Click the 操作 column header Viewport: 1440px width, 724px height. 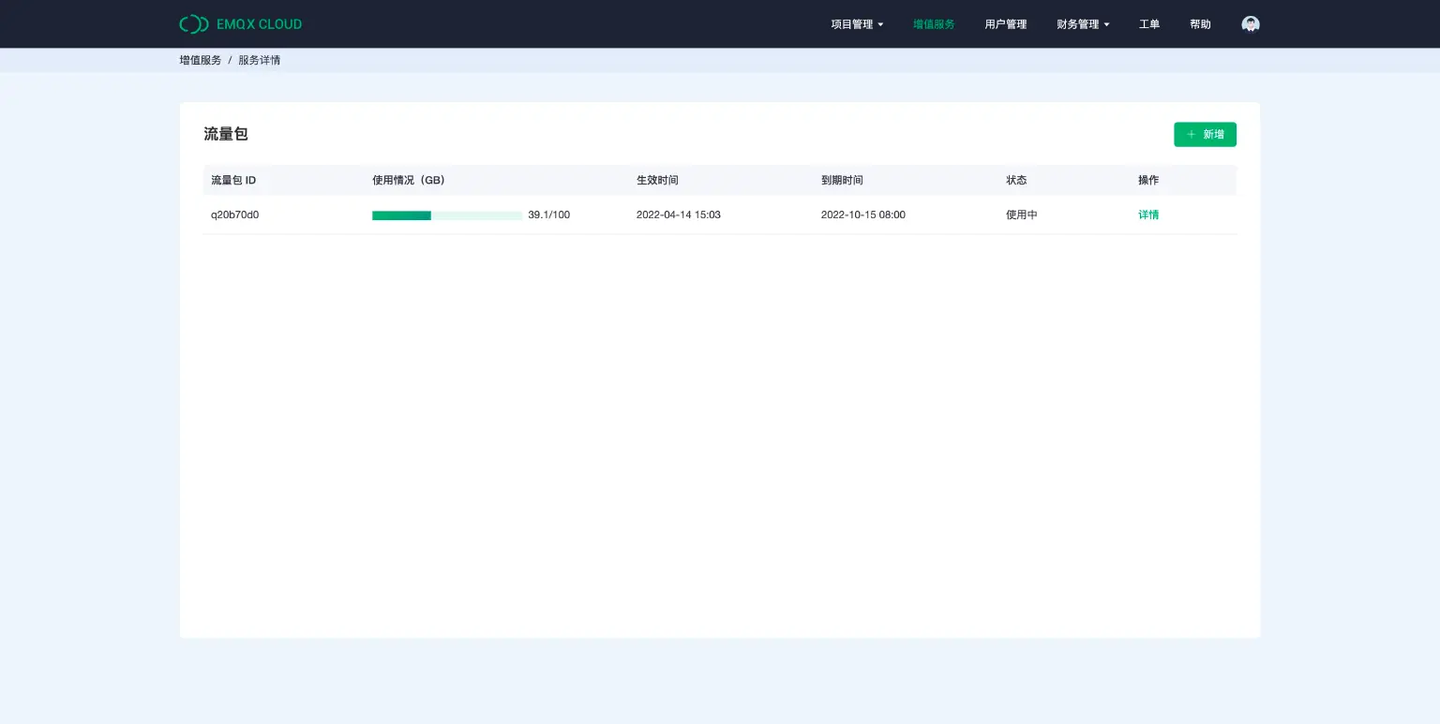1148,180
